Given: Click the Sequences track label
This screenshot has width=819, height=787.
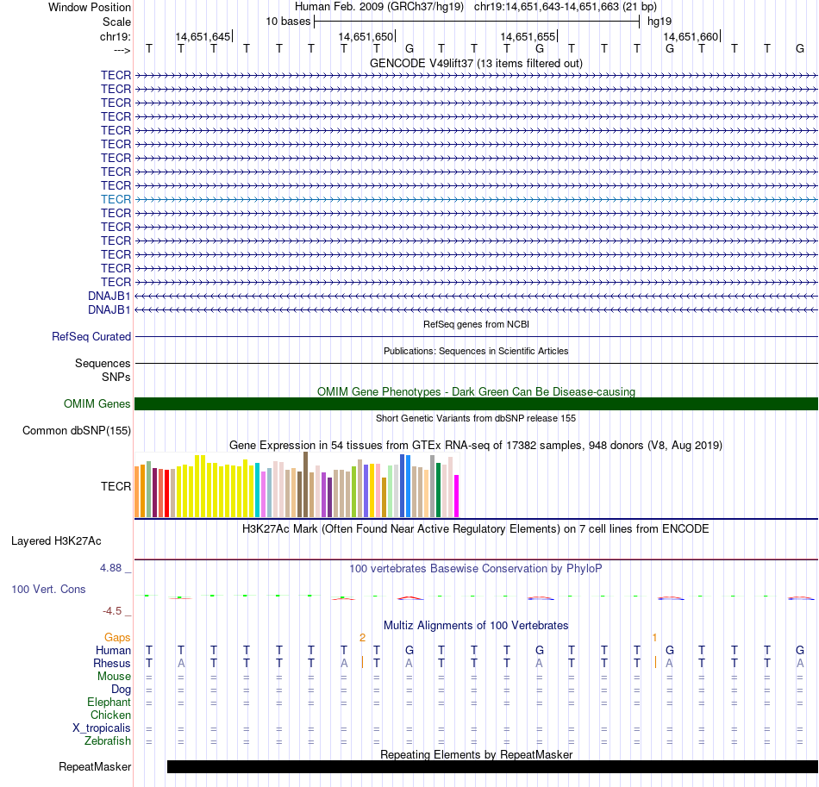Looking at the screenshot, I should click(x=103, y=364).
